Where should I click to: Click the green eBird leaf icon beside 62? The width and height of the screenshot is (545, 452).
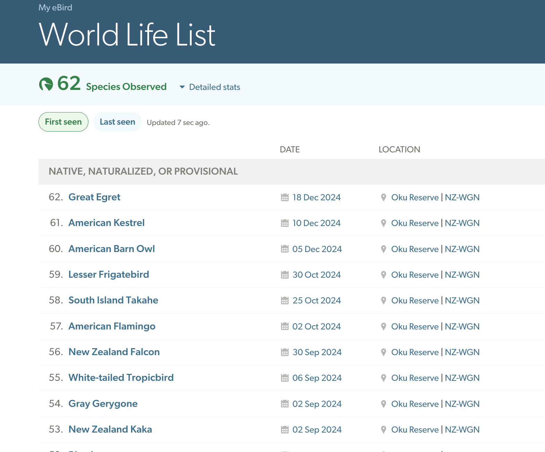click(x=46, y=84)
